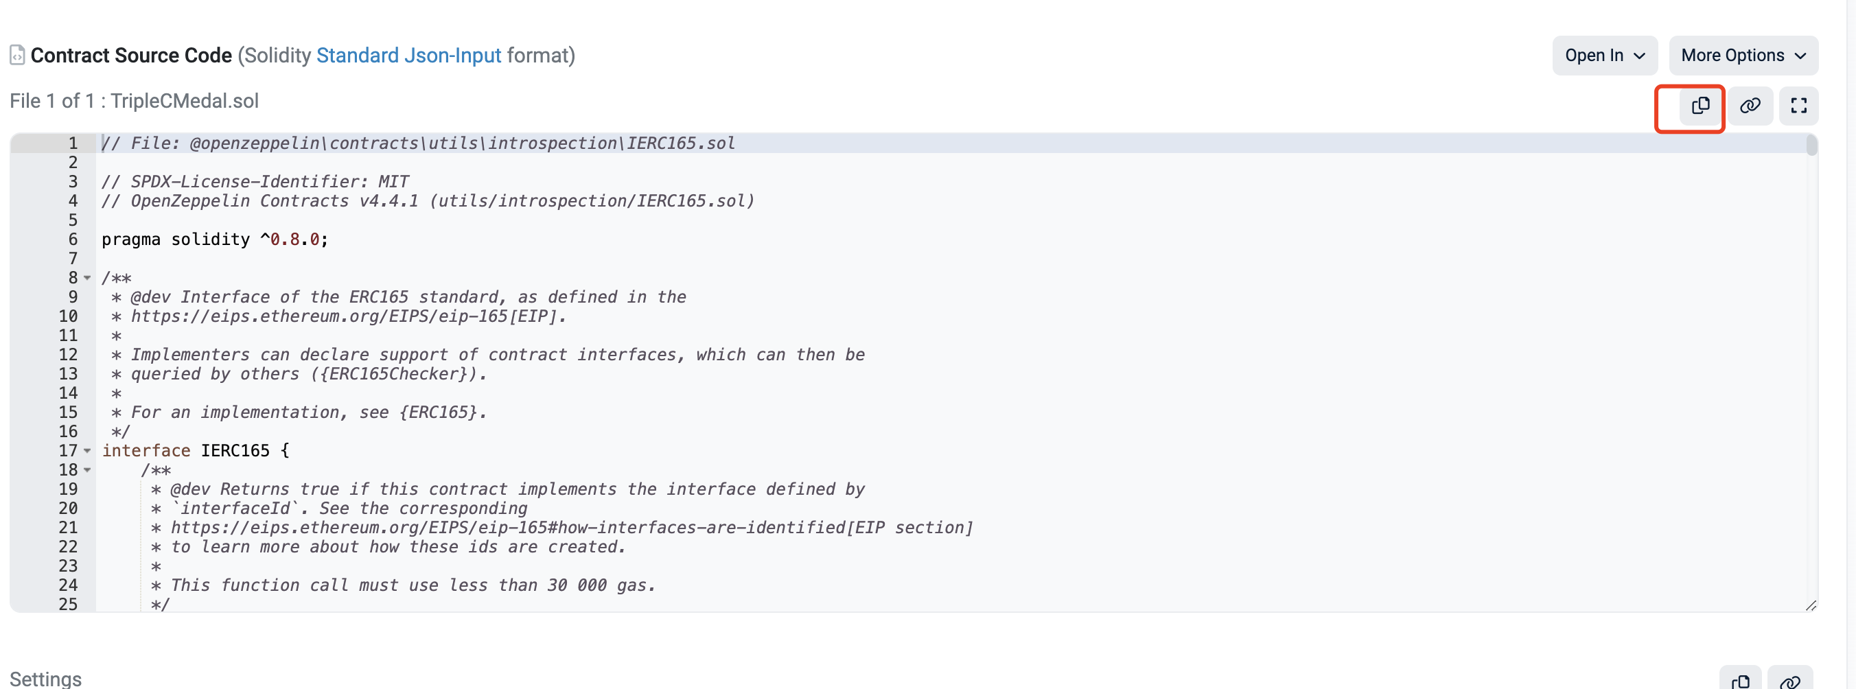
Task: Fold the IERC165 interface at line 17
Action: tap(87, 451)
